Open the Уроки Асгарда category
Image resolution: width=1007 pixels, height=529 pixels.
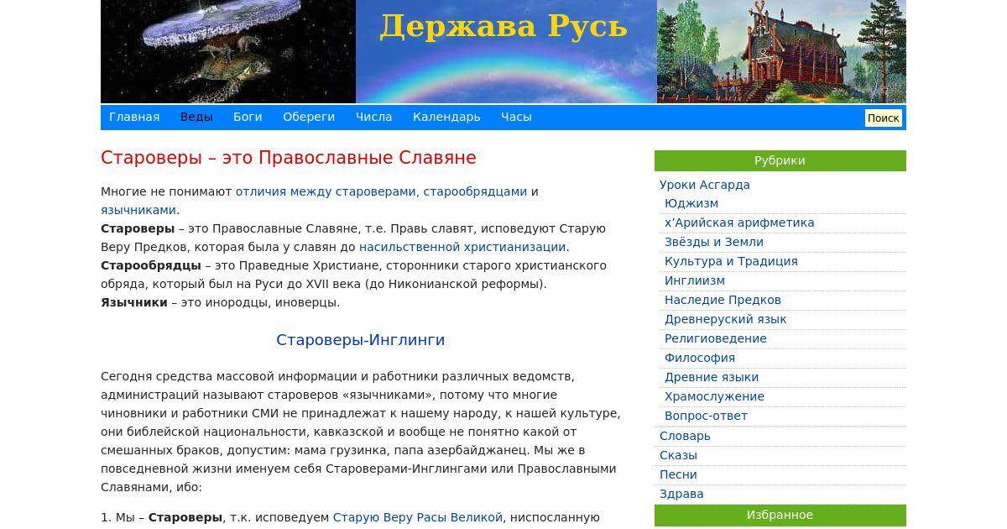click(705, 185)
